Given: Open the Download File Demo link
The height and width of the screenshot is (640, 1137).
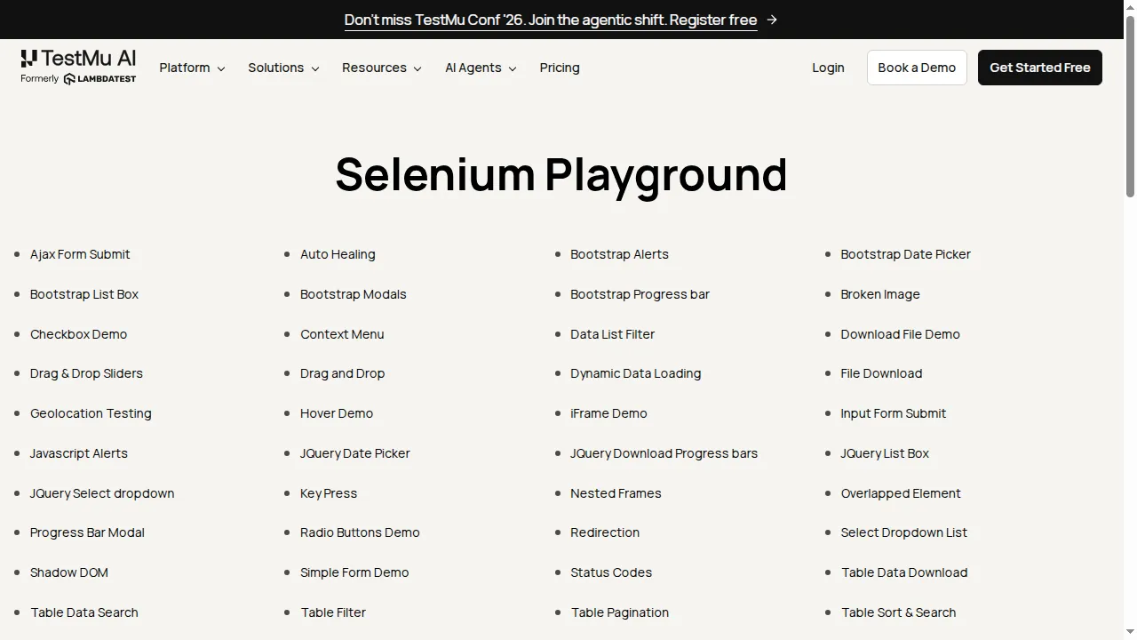Looking at the screenshot, I should pos(900,334).
